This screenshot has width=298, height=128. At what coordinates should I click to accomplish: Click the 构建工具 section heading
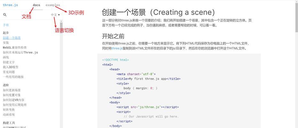[9, 123]
